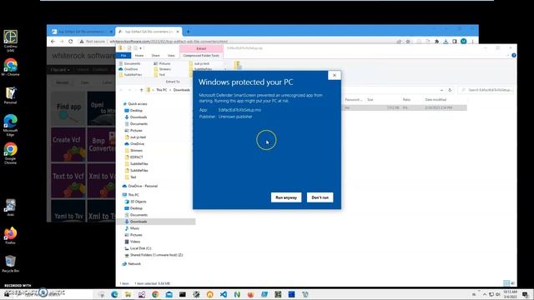Open the notification center in system tray
Screen dimensions: 534x300
(526, 294)
